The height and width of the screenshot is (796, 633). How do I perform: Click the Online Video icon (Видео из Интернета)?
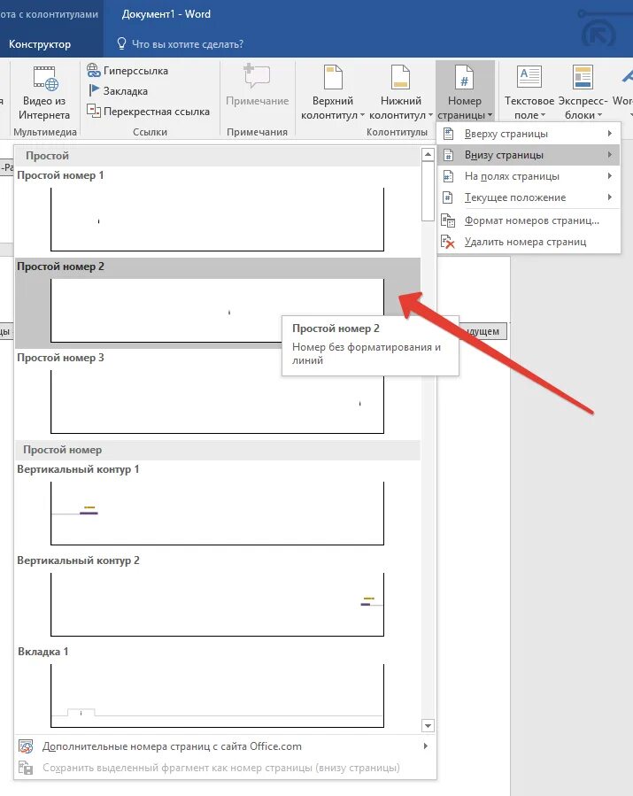pos(46,78)
